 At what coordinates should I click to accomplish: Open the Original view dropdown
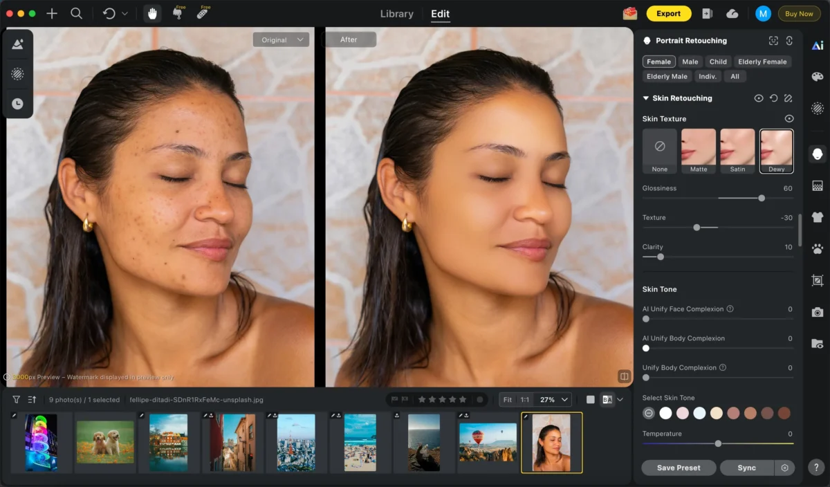[x=282, y=40]
